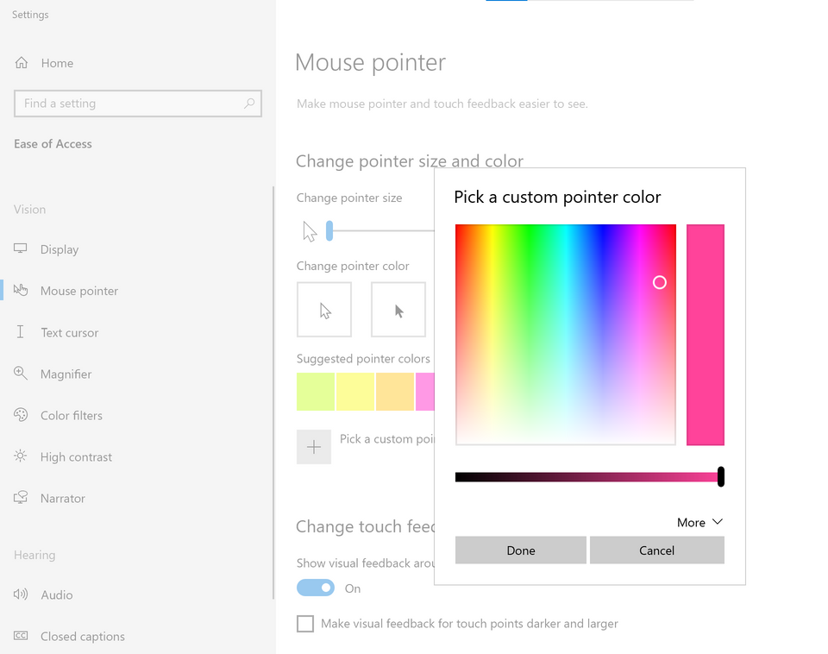Turn off touch visual feedback toggle
This screenshot has width=828, height=654.
tap(316, 588)
